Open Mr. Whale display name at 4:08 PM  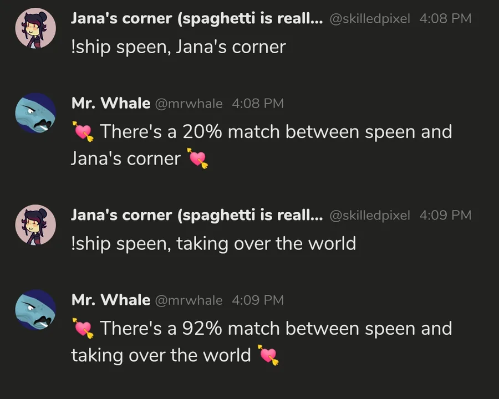click(111, 104)
